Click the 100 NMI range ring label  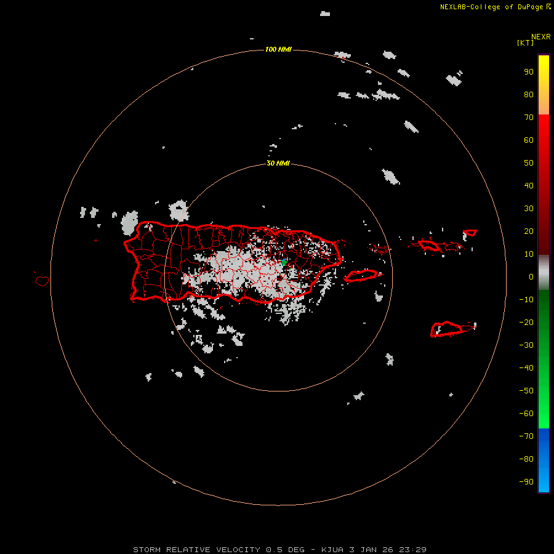pos(278,49)
